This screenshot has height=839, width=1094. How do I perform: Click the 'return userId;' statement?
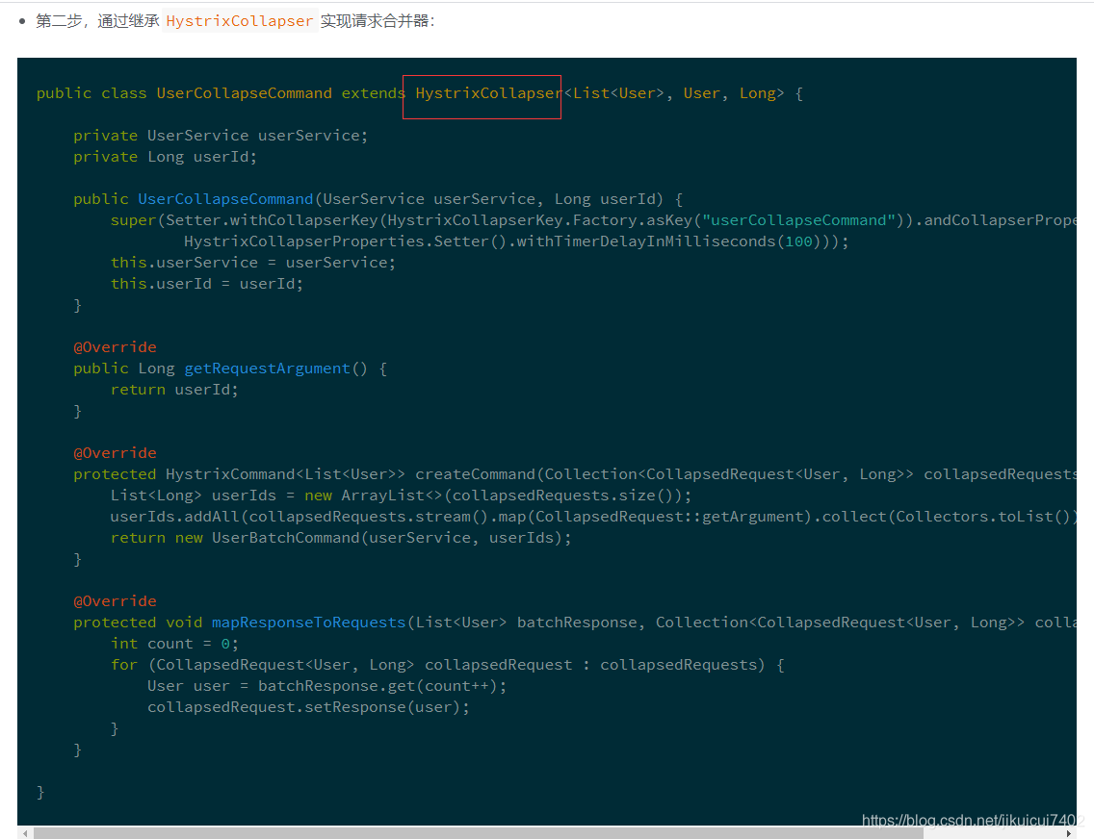[x=174, y=390]
